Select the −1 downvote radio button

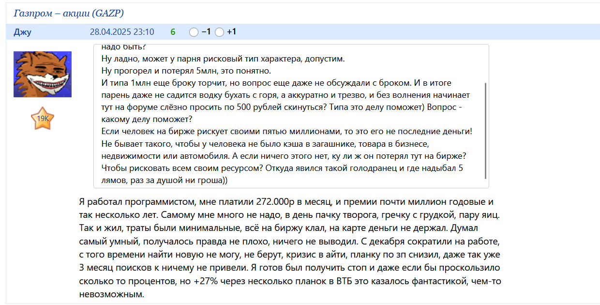[x=194, y=32]
